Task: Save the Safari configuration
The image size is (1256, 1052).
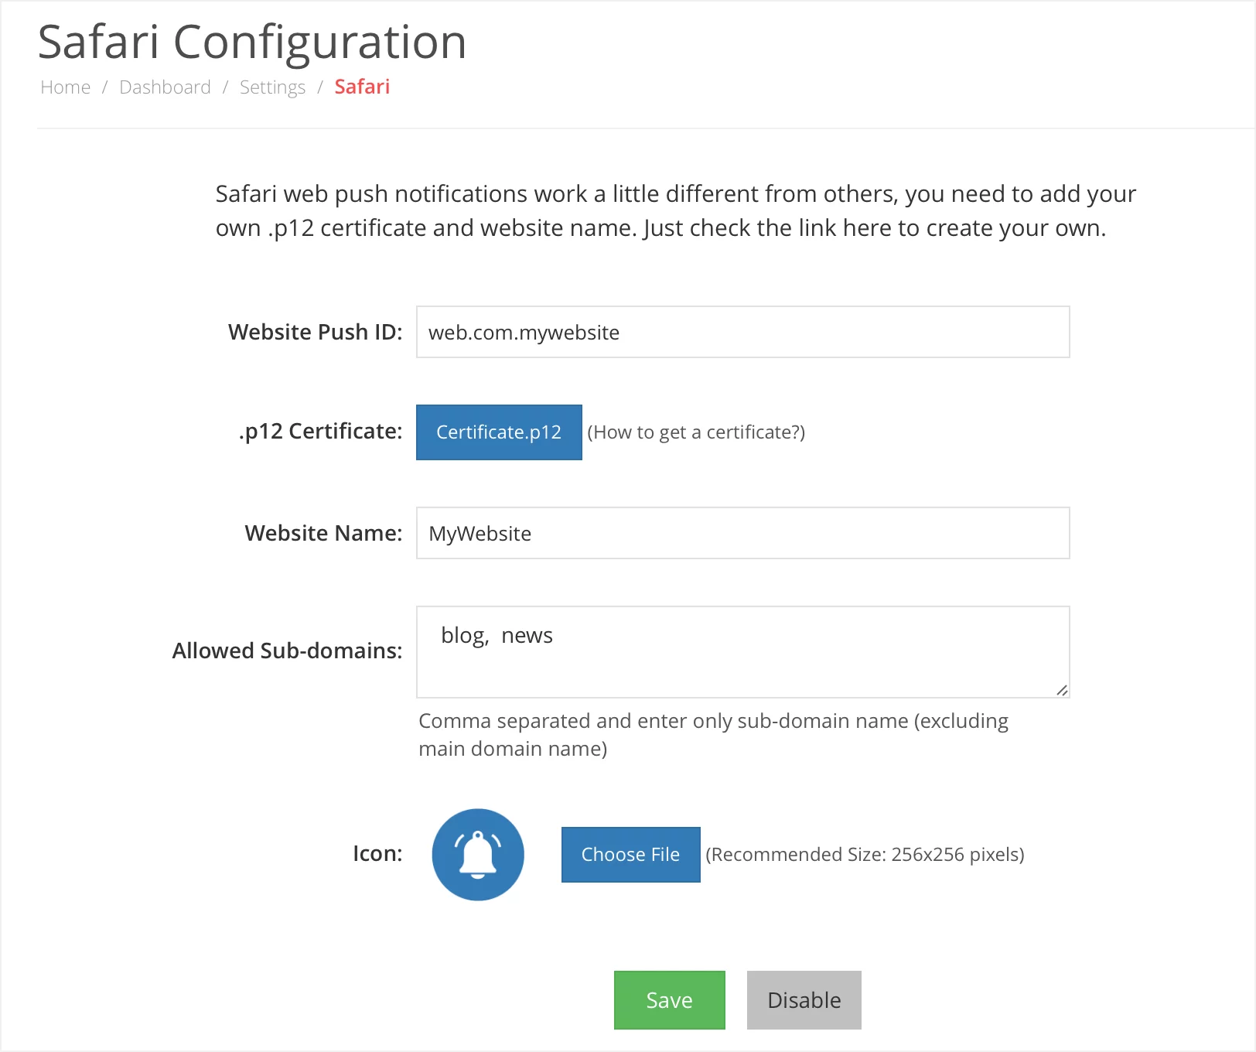Action: (x=670, y=1000)
